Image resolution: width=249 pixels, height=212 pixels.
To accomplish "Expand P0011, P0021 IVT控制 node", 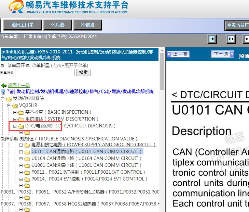I will tap(21, 172).
